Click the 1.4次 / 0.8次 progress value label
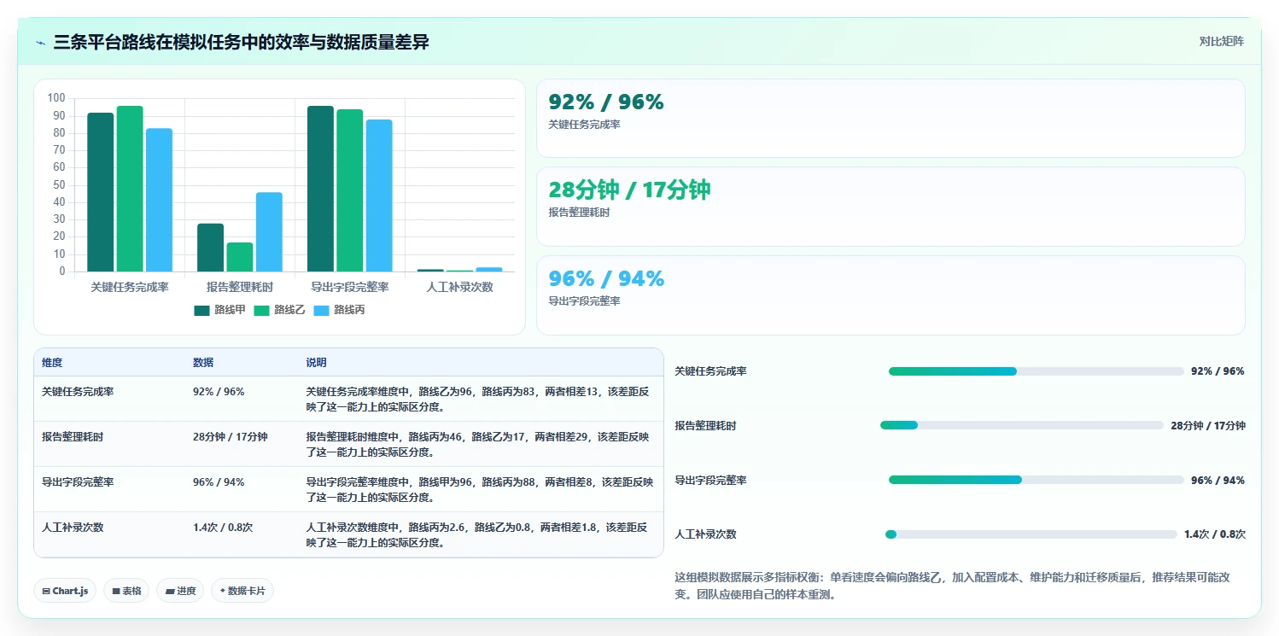 click(1214, 534)
